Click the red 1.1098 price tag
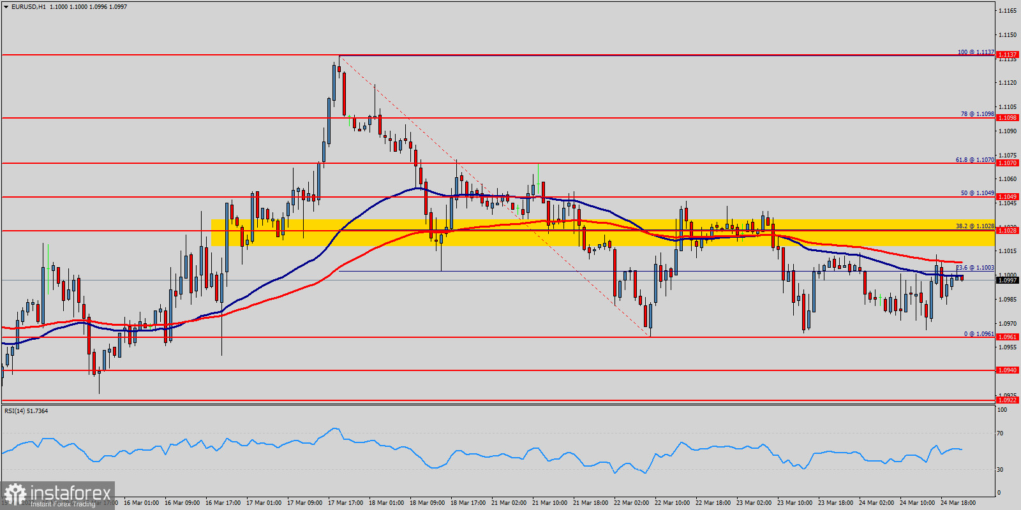The width and height of the screenshot is (1021, 510). [x=1008, y=118]
